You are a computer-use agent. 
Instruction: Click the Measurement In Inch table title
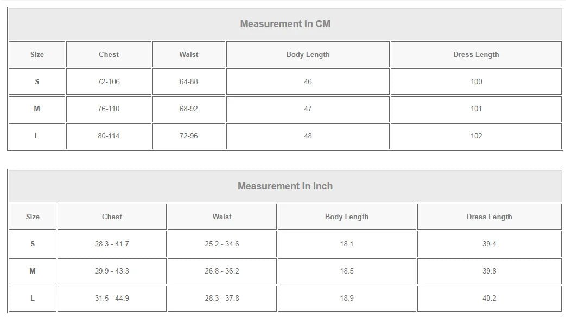point(285,186)
